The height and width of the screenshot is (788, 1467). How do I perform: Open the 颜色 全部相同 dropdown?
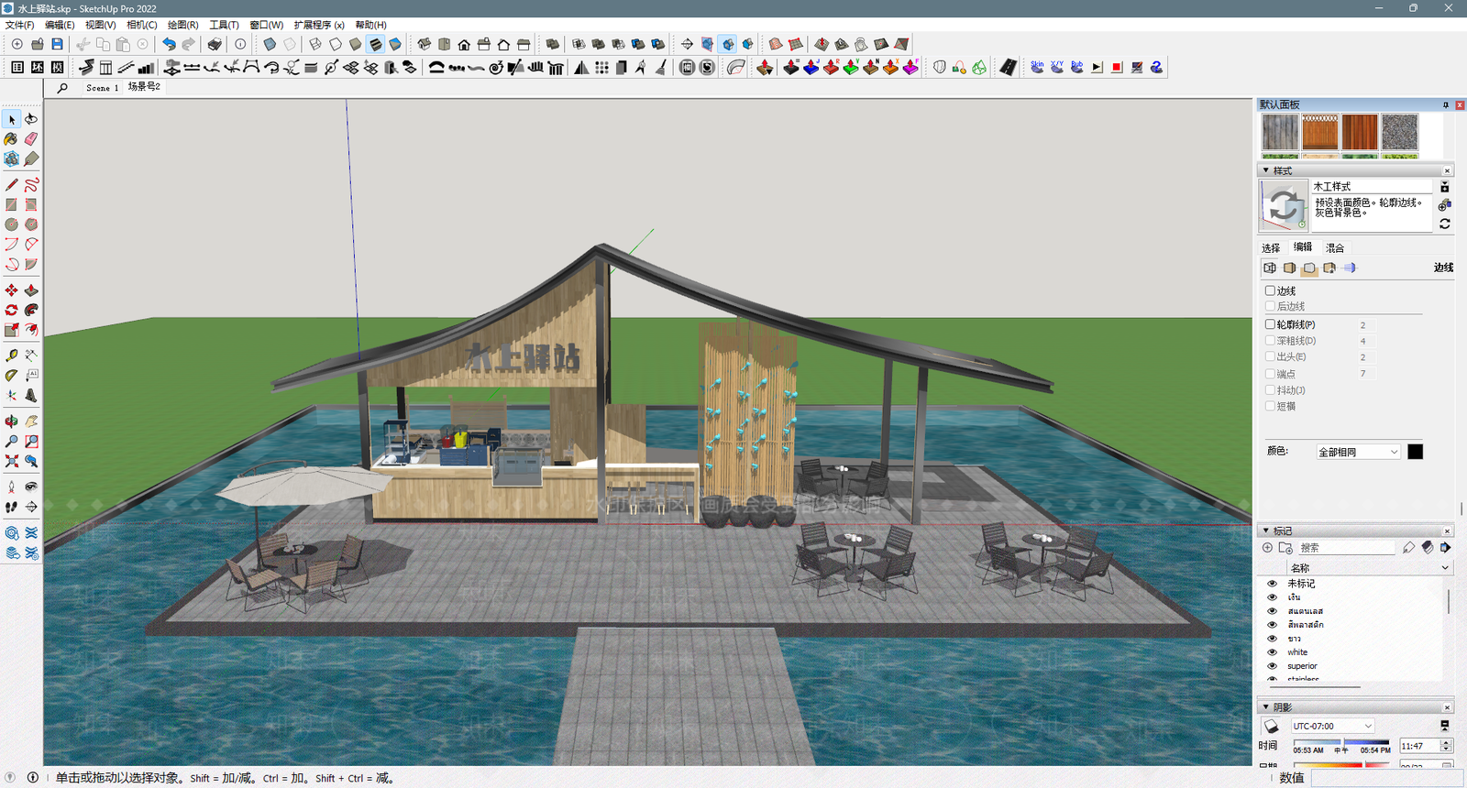(1358, 452)
